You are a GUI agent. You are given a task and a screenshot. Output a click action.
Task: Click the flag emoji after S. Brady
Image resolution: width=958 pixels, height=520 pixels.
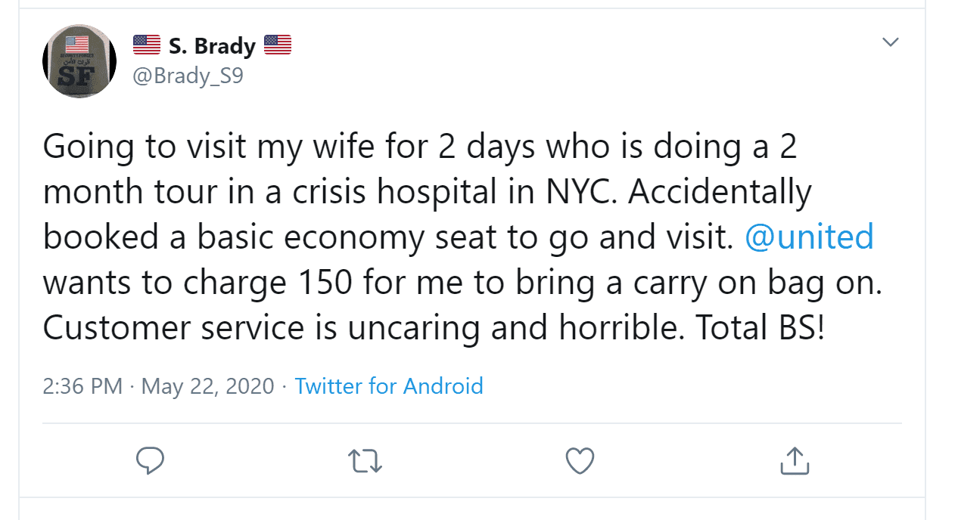click(x=278, y=45)
